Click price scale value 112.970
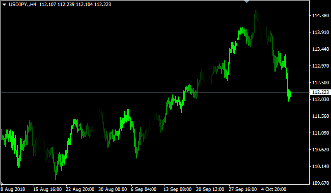 pos(320,66)
